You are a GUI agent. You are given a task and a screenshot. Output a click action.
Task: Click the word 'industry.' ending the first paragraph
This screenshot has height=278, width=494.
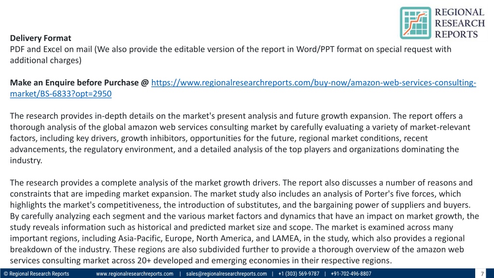pos(26,160)
